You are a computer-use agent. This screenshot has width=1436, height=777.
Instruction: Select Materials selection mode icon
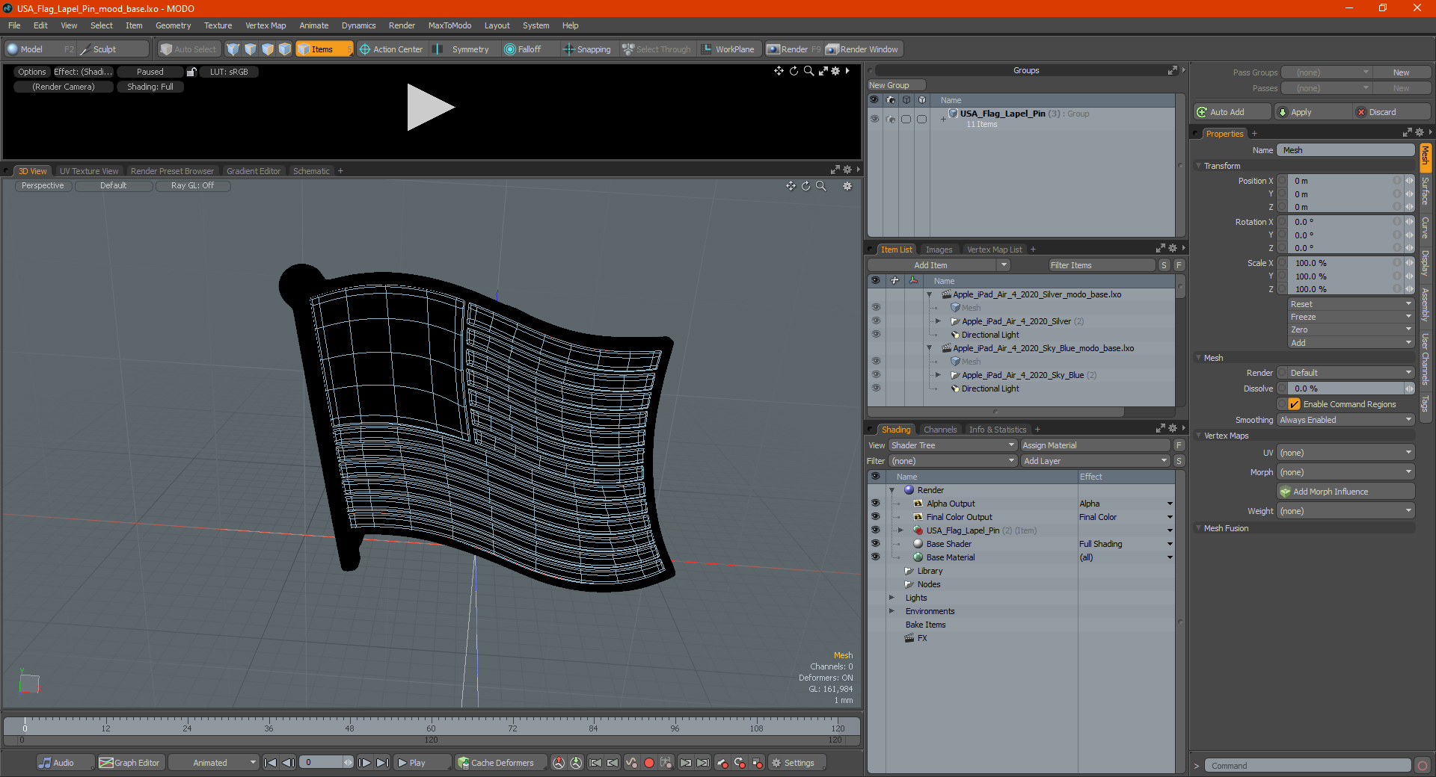(x=285, y=49)
